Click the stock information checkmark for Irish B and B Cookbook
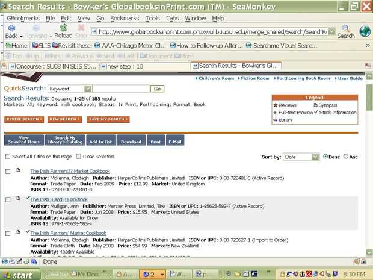This screenshot has width=373, height=280. click(28, 198)
